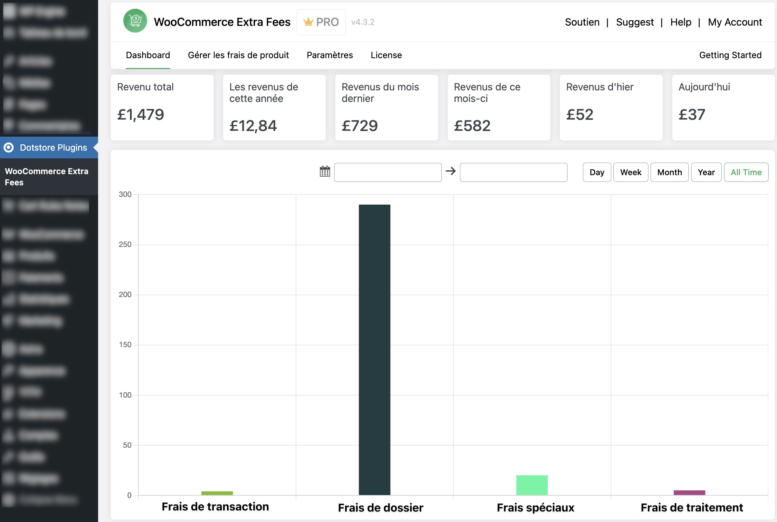
Task: Click the WooCommerce Extra Fees cart logo
Action: tap(135, 21)
